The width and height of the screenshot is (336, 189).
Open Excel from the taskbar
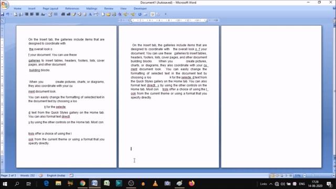(107, 183)
